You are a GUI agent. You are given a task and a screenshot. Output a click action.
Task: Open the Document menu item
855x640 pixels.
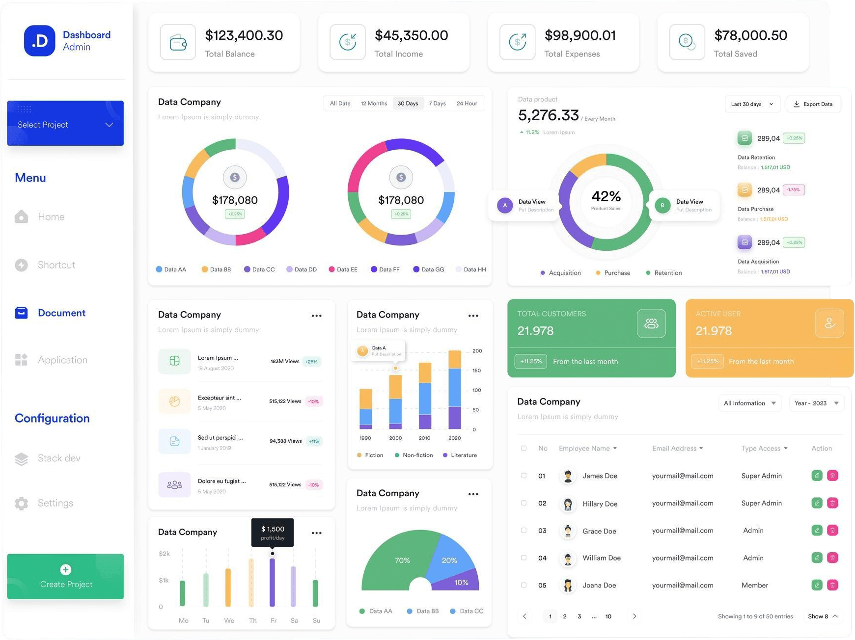pos(61,313)
